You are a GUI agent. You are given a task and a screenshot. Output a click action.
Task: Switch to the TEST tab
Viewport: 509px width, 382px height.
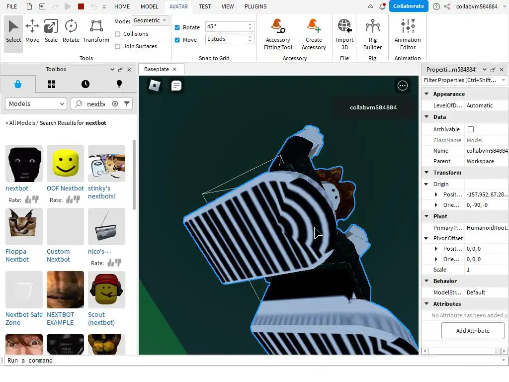[x=204, y=6]
